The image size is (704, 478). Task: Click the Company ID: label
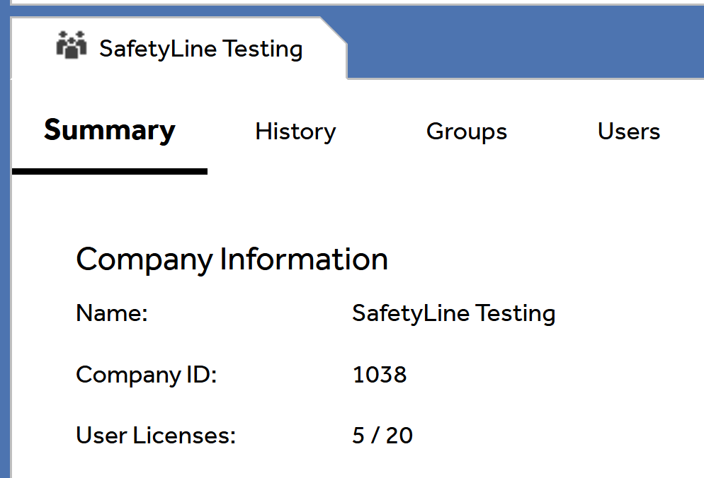tap(146, 374)
